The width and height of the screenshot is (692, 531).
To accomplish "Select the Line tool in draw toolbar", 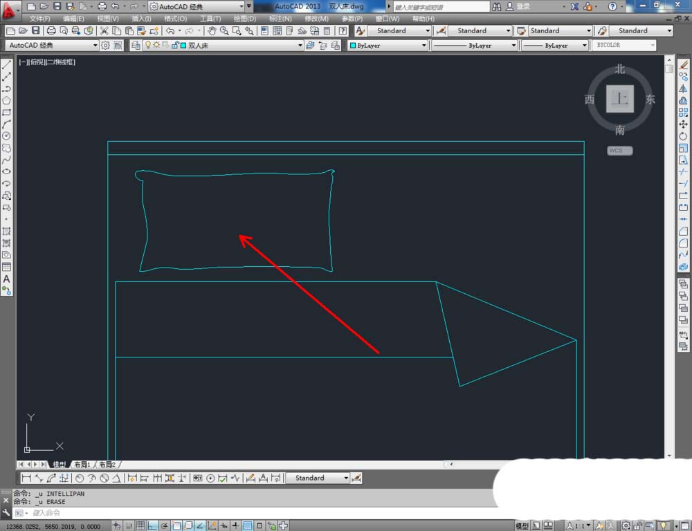I will tap(7, 65).
